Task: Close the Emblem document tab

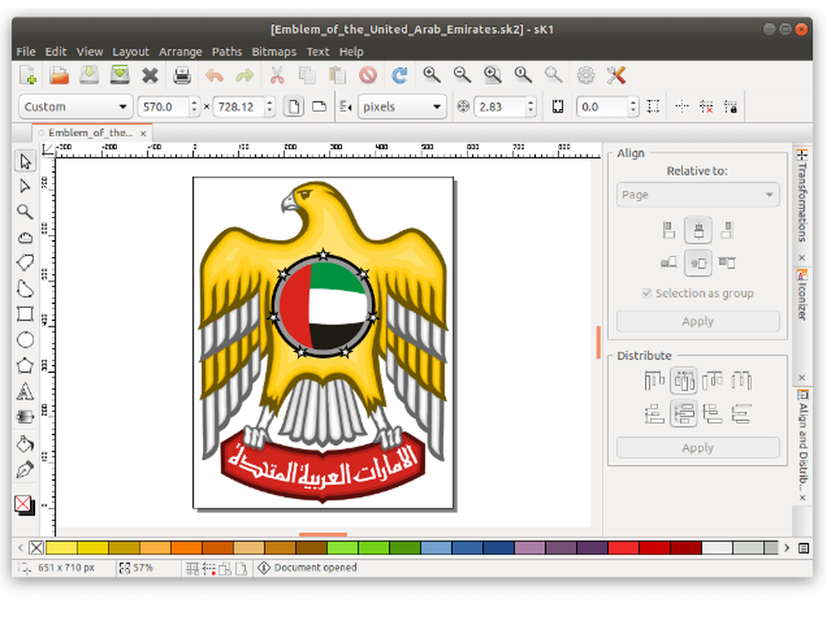Action: point(143,134)
